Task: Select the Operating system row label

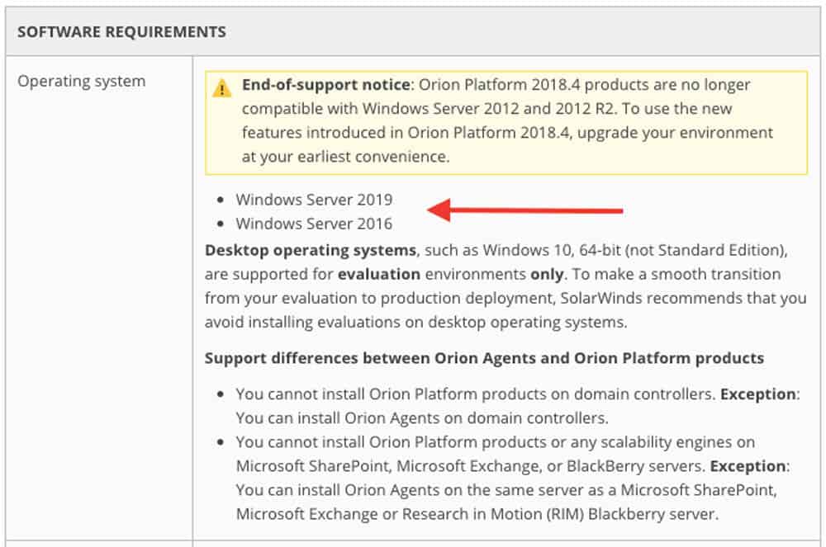Action: 82,81
